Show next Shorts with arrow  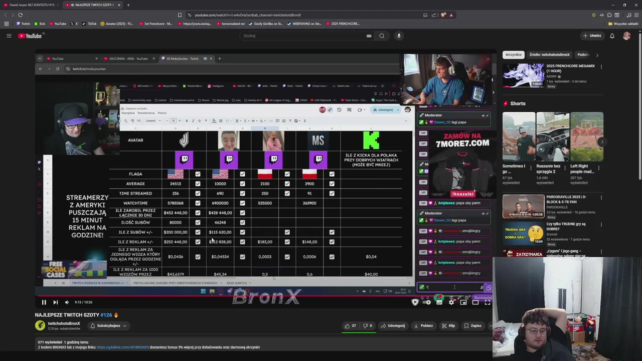coord(602,142)
